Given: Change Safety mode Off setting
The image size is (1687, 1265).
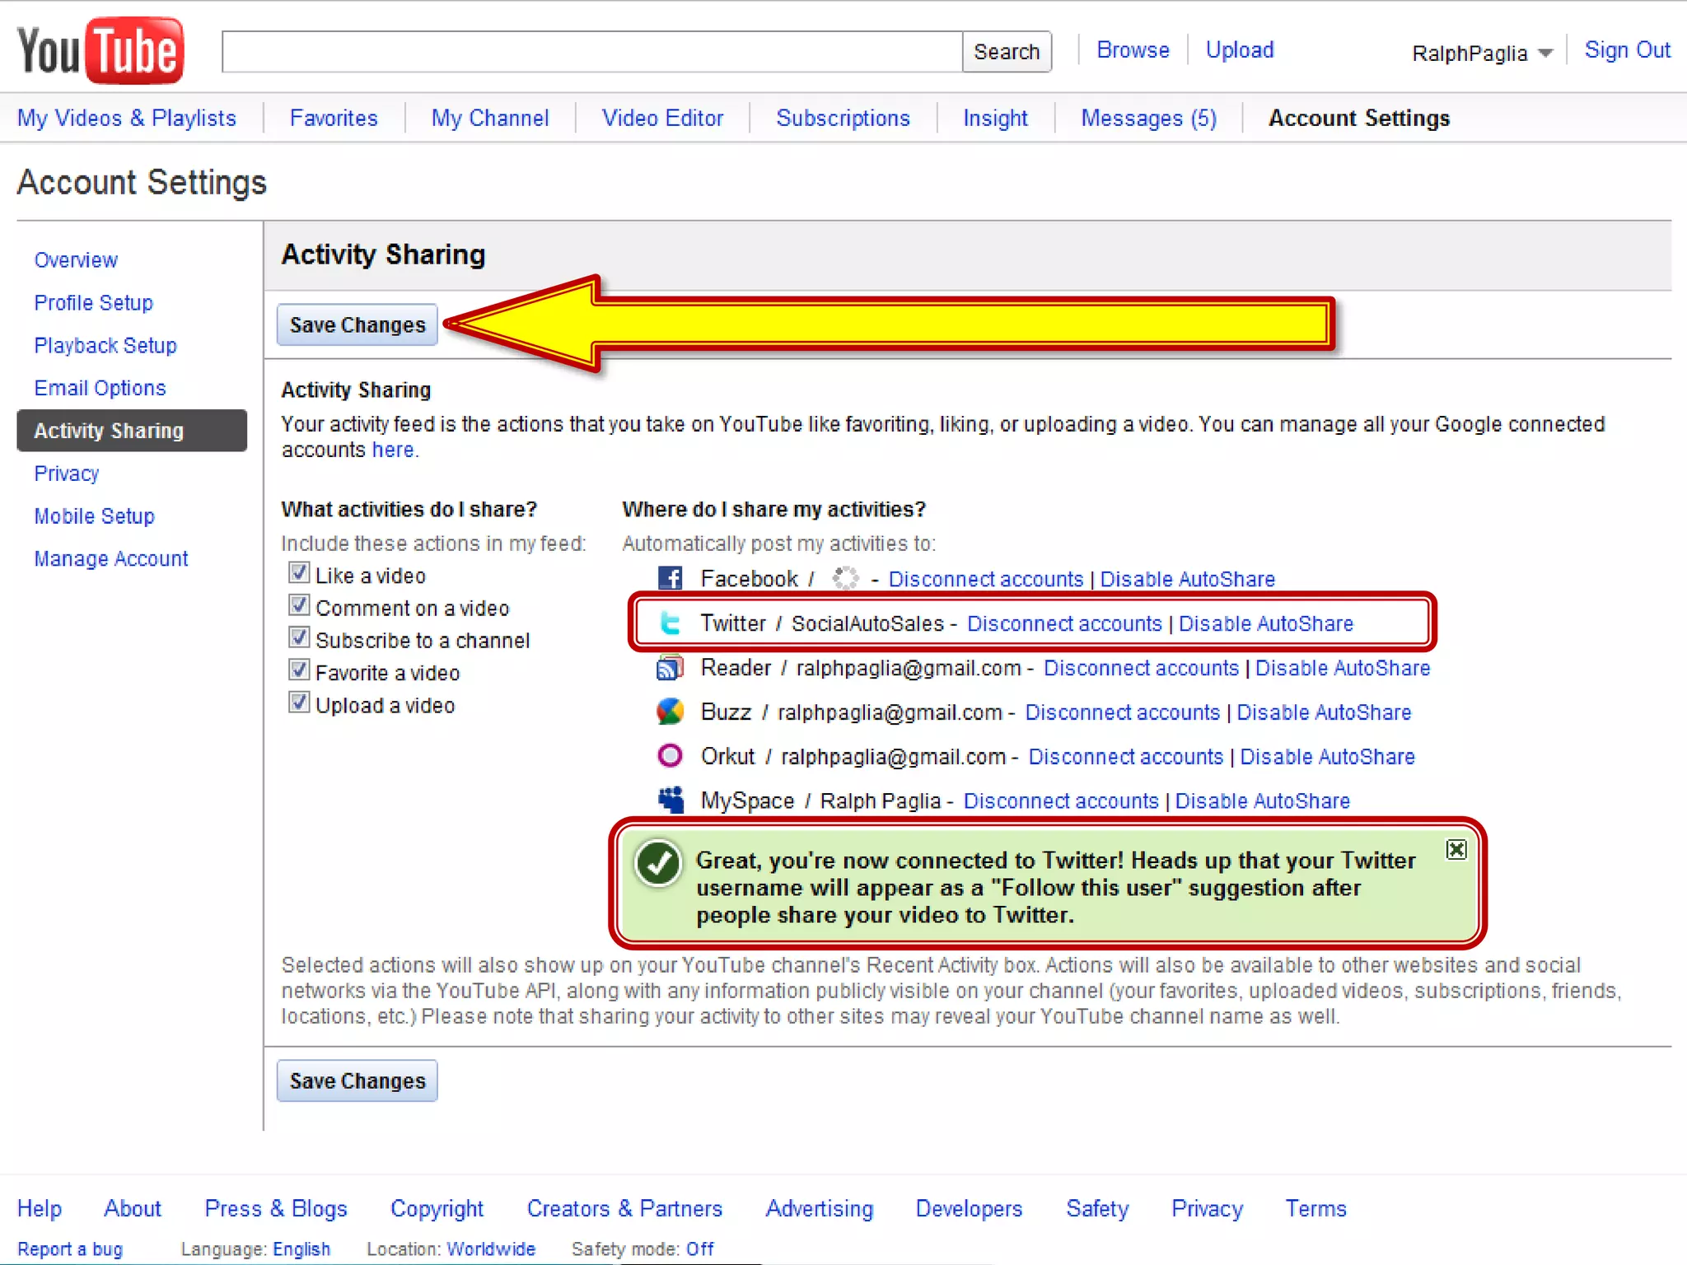Looking at the screenshot, I should point(699,1249).
